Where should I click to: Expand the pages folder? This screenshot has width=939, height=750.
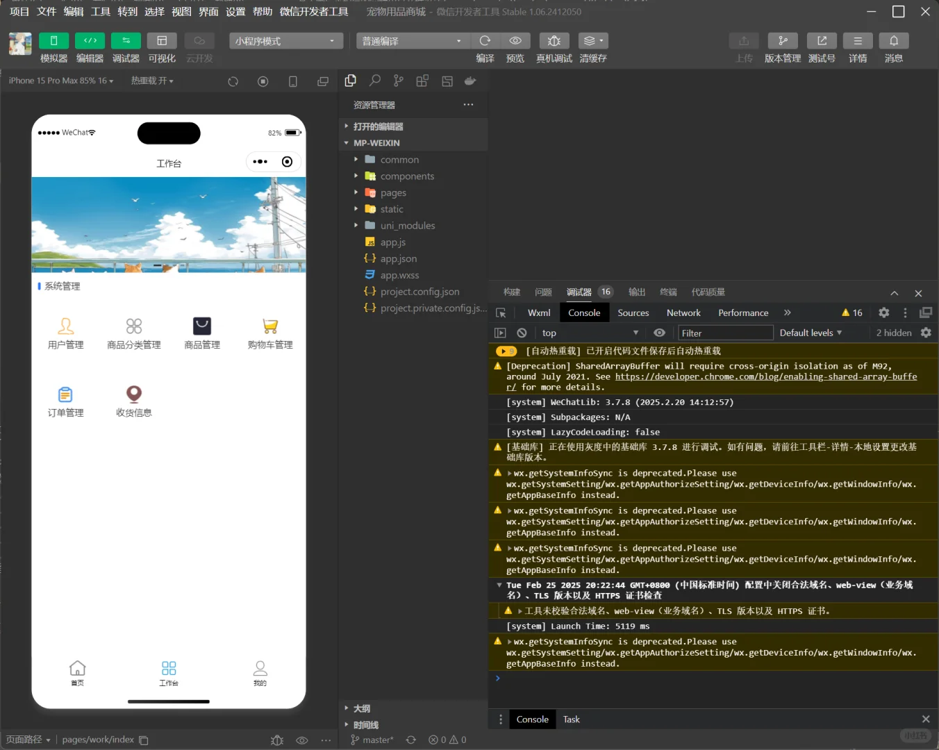tap(413, 193)
